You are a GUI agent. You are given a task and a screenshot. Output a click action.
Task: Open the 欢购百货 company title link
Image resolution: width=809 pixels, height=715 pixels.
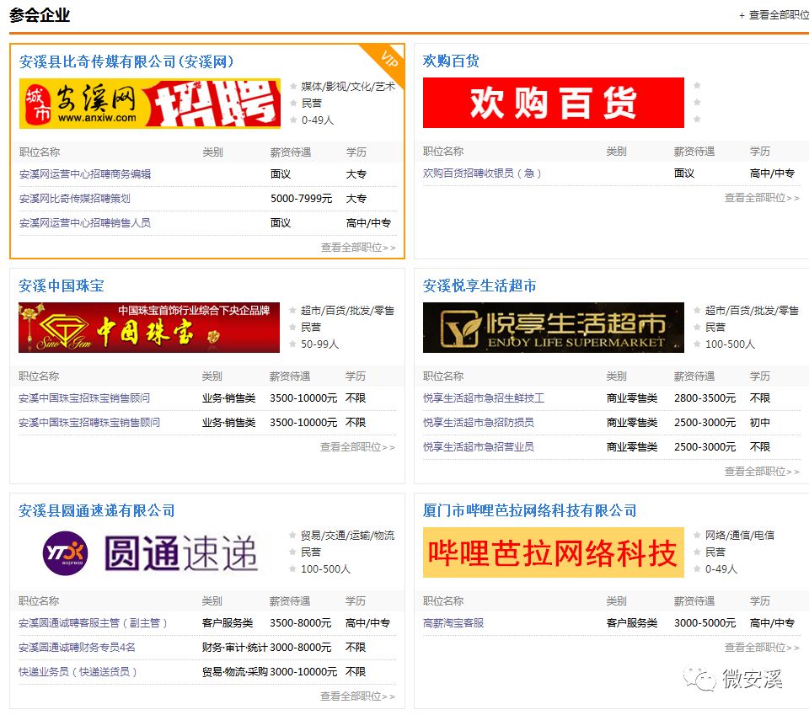click(451, 61)
